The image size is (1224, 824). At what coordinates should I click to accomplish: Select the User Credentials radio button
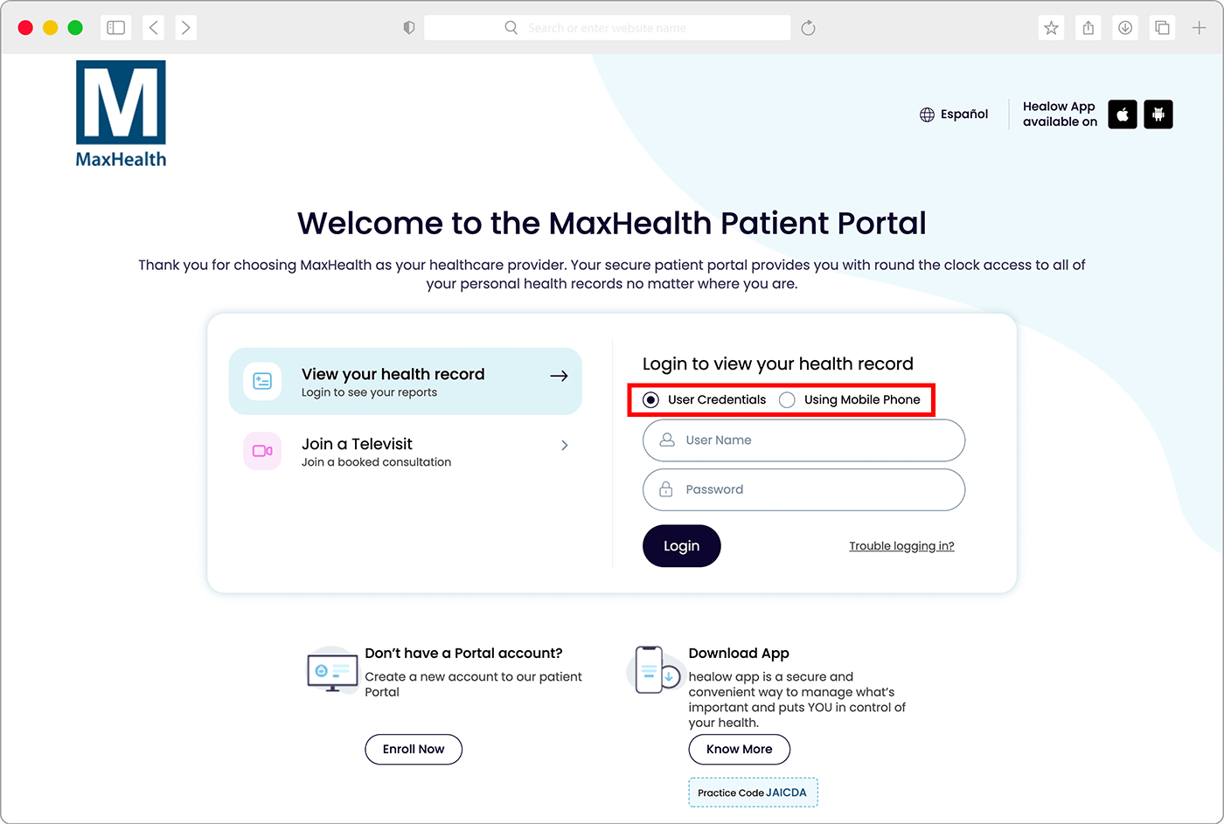pyautogui.click(x=650, y=400)
